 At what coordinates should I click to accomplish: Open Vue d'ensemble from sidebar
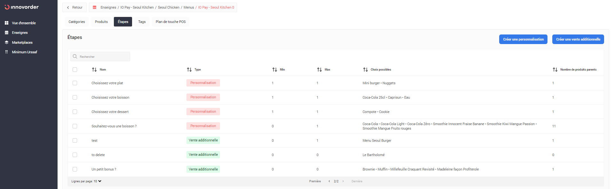(24, 23)
